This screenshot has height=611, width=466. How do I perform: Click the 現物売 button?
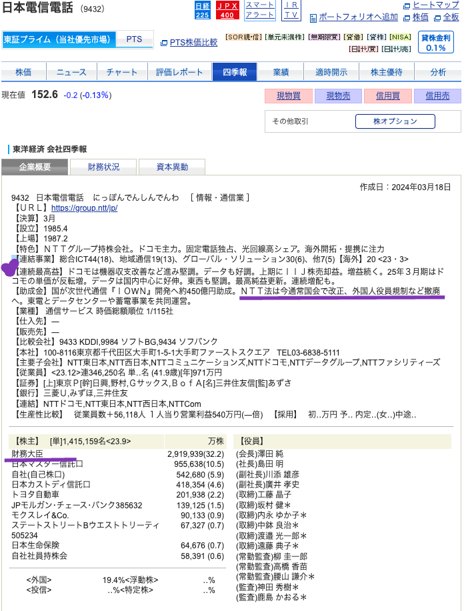(x=338, y=96)
